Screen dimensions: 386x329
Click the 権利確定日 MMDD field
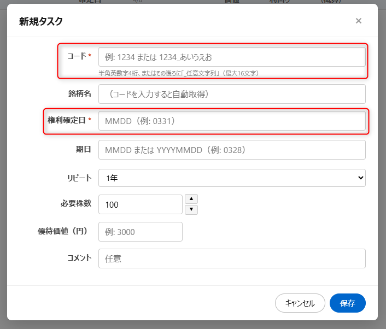(232, 121)
